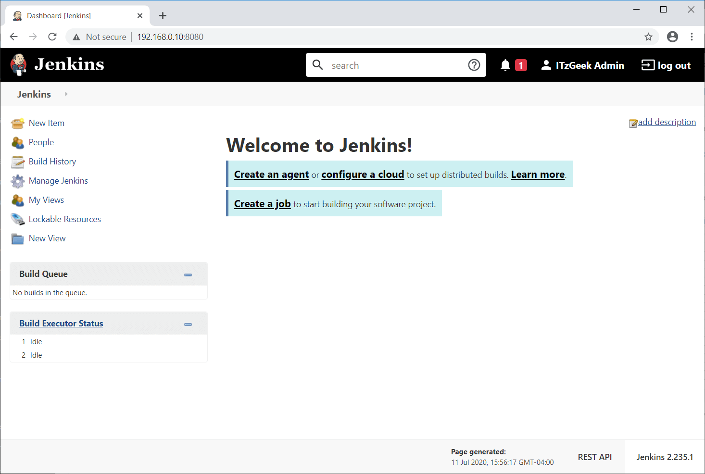Open ITzGeek Admin user page
Viewport: 705px width, 474px height.
(x=590, y=65)
